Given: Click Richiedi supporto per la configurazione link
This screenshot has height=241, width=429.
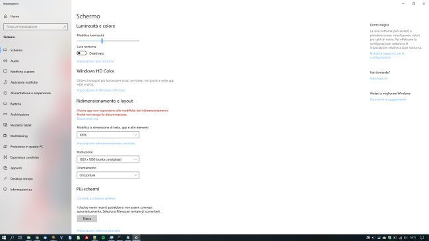Looking at the screenshot, I should tap(387, 55).
